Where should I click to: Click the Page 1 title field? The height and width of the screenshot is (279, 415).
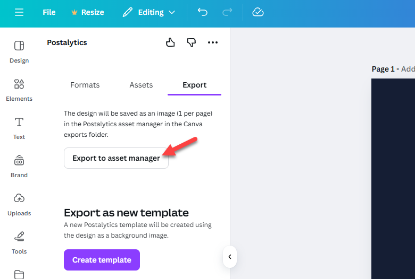393,69
